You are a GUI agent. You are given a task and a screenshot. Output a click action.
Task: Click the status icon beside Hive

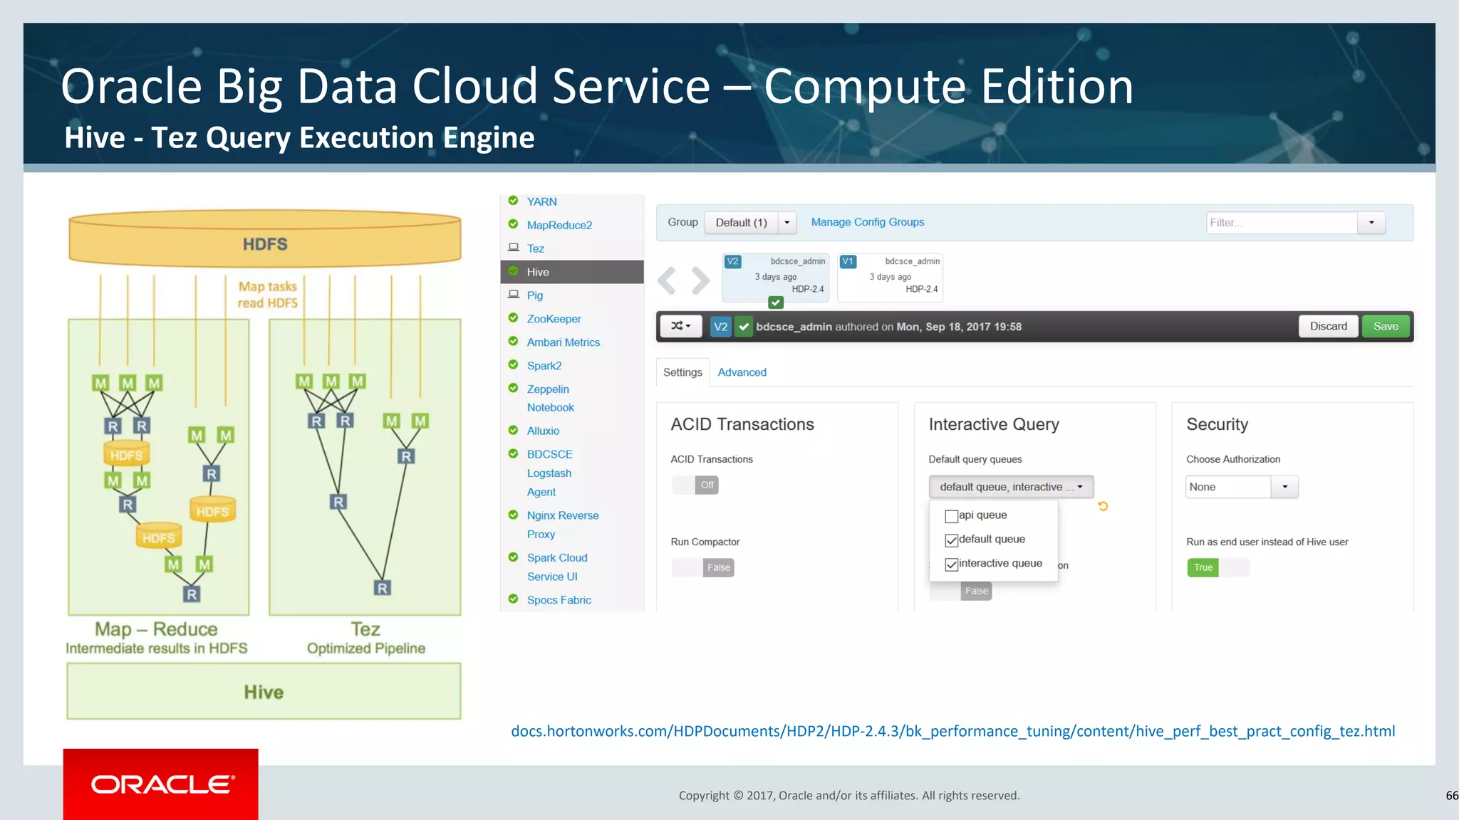click(513, 271)
